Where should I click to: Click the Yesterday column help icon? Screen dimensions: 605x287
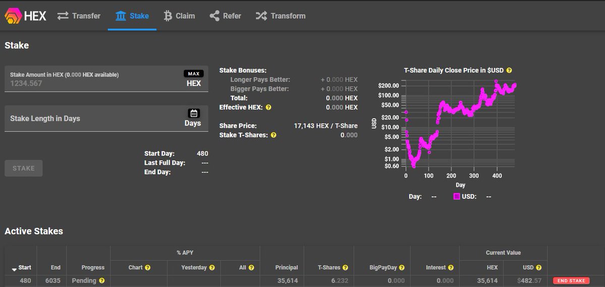click(x=212, y=268)
